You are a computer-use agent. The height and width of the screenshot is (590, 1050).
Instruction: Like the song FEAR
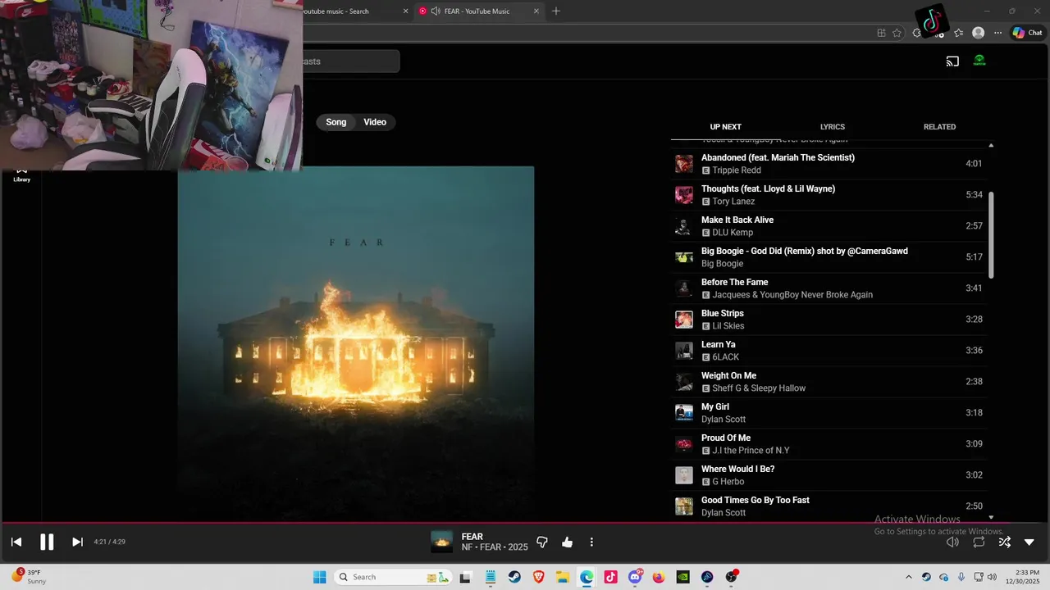(x=567, y=542)
